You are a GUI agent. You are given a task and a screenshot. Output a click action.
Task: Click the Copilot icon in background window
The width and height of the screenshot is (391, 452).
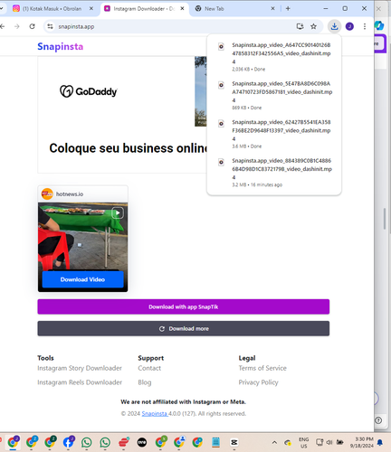pos(379,25)
